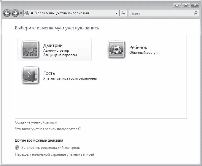The width and height of the screenshot is (202, 166).
Task: Click the shield icon beside parental control
Action: (17, 148)
